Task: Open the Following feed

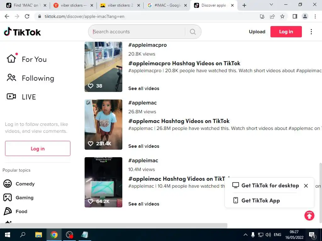Action: (31, 78)
